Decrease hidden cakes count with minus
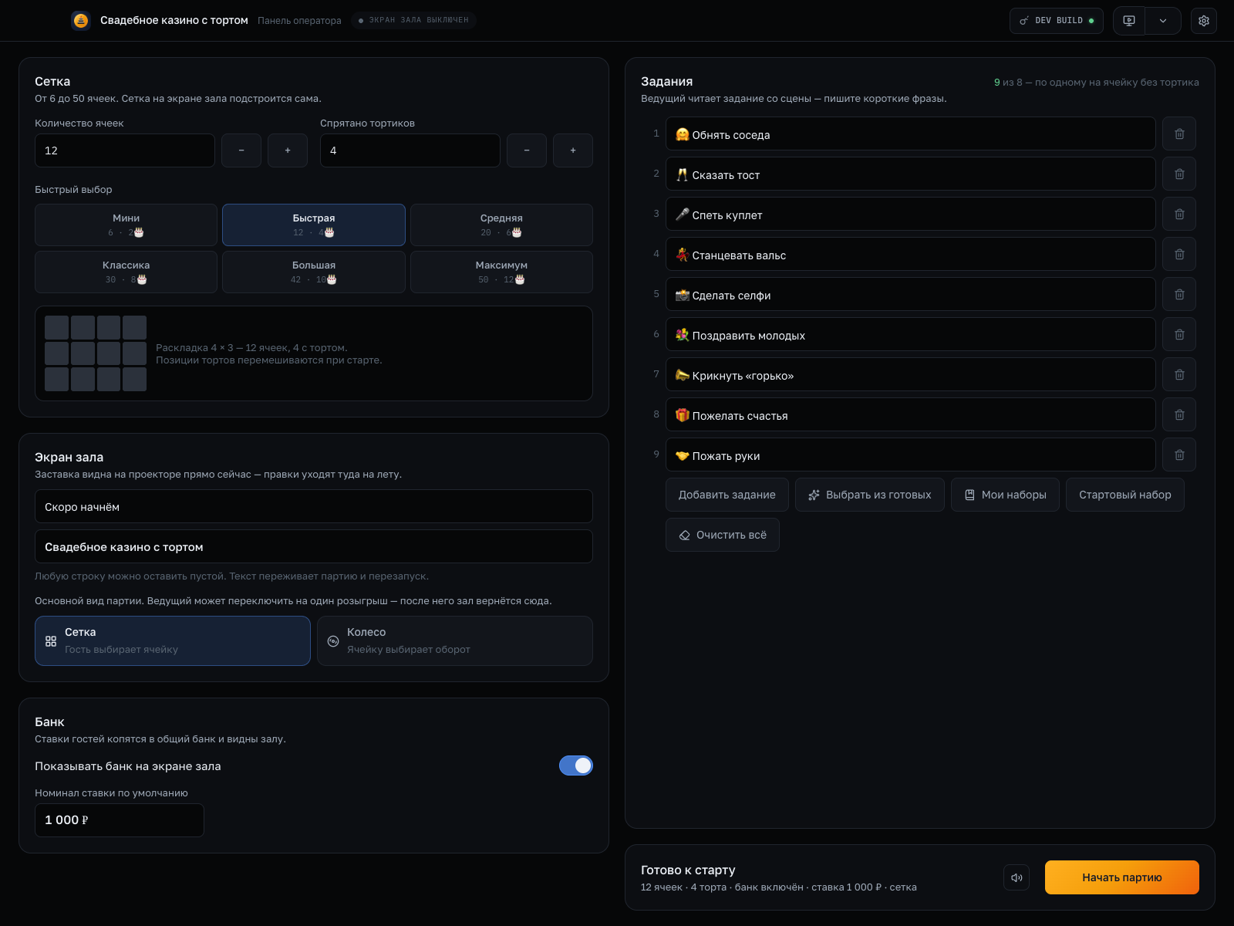The width and height of the screenshot is (1234, 926). (527, 150)
